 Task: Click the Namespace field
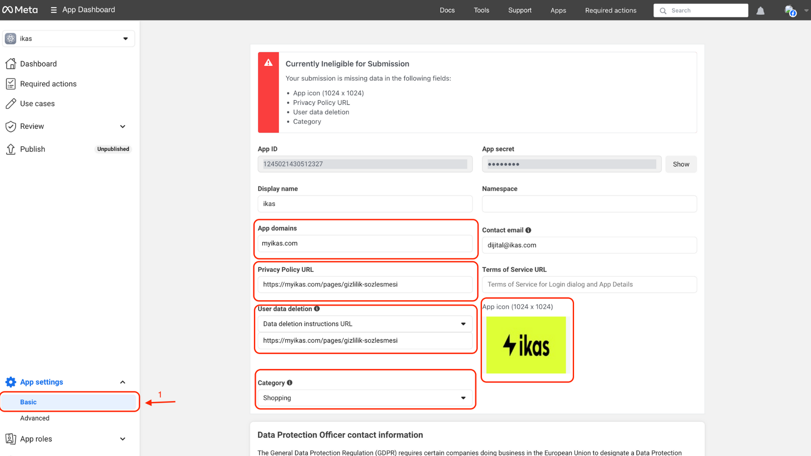tap(589, 204)
